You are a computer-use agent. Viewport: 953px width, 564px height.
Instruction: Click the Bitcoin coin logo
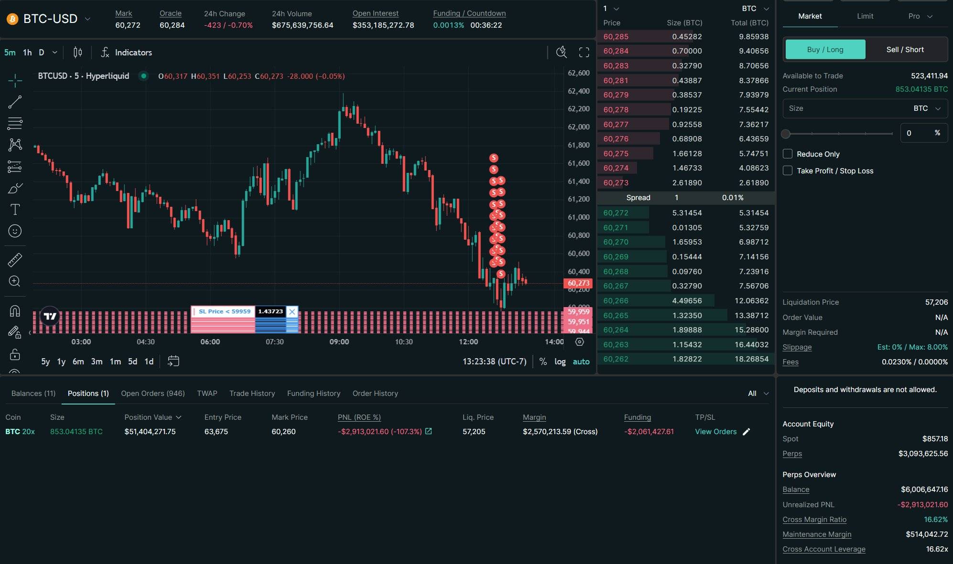(12, 19)
